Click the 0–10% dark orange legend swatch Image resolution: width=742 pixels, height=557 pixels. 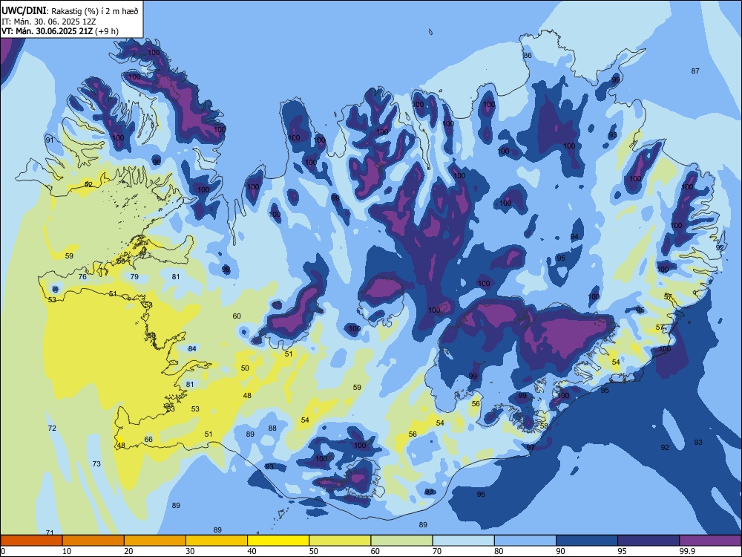click(x=31, y=541)
